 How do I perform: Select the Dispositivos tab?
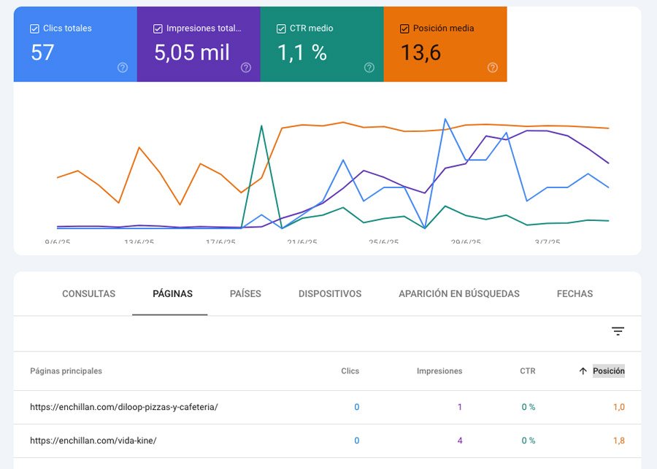330,294
